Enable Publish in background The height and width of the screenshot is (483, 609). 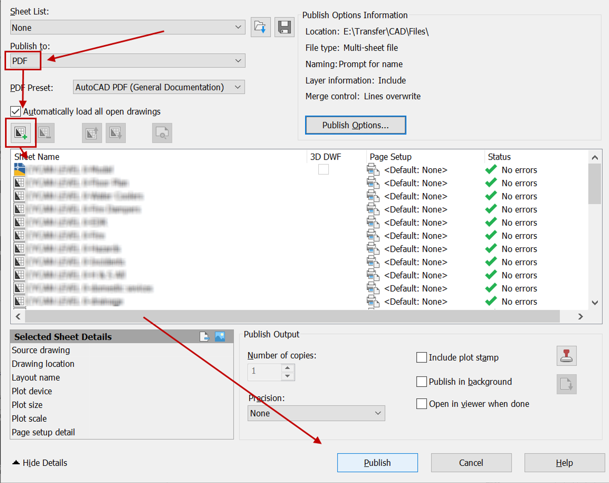[422, 382]
